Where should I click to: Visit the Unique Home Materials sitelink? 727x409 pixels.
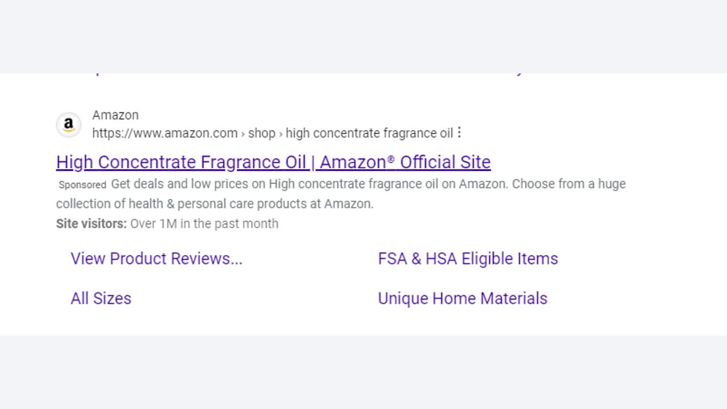click(x=462, y=298)
